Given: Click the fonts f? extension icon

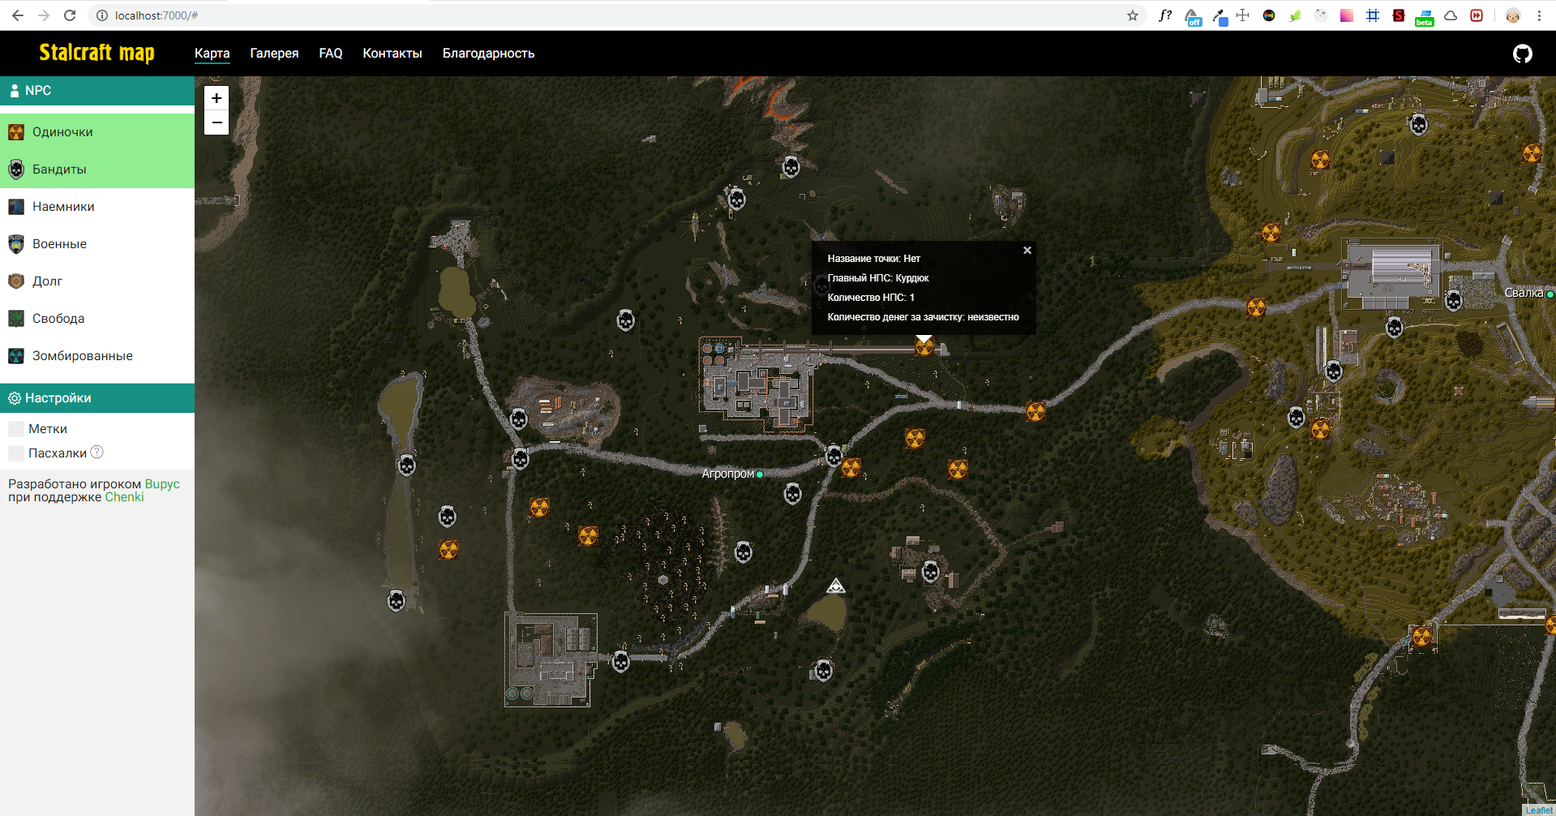Looking at the screenshot, I should click(x=1165, y=15).
